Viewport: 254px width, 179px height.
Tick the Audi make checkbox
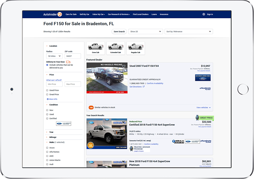pyautogui.click(x=47, y=164)
